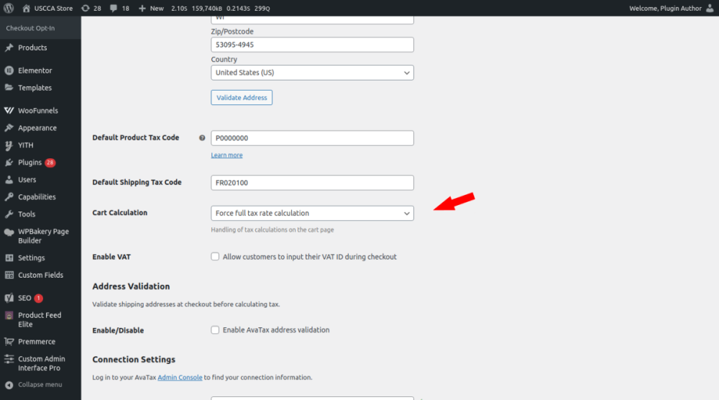Enable AvaTax address validation checkbox
Image resolution: width=719 pixels, height=400 pixels.
(x=215, y=329)
